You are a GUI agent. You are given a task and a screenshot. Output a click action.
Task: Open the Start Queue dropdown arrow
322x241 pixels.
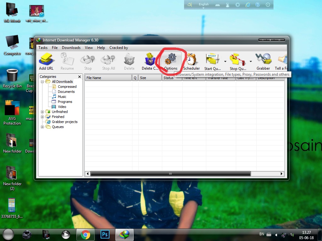tap(225, 62)
